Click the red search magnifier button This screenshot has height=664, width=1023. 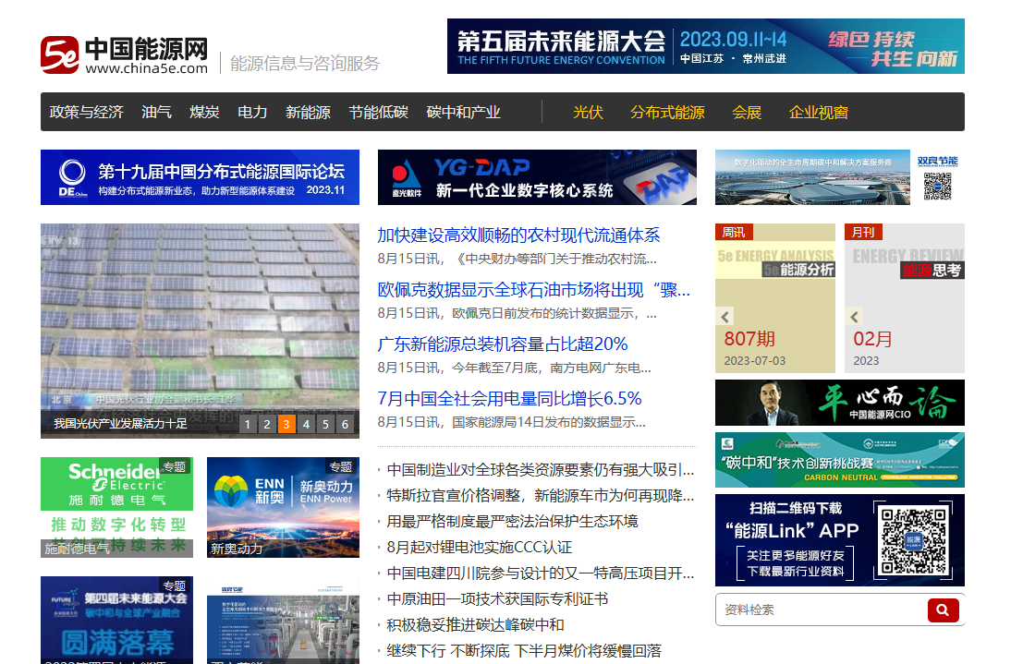click(943, 610)
